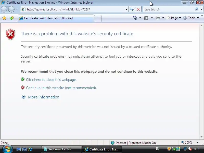Open the recent pages dropdown arrow
The height and width of the screenshot is (153, 204).
[17, 9]
